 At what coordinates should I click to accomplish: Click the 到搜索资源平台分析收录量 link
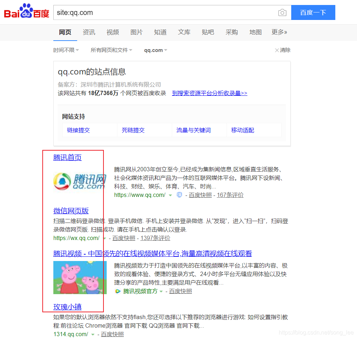(x=209, y=93)
